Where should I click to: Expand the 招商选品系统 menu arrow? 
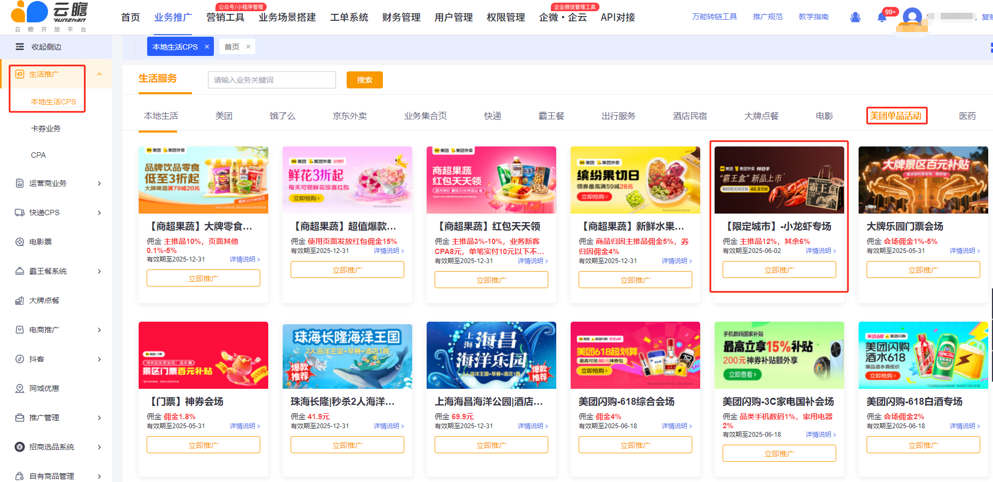(100, 447)
